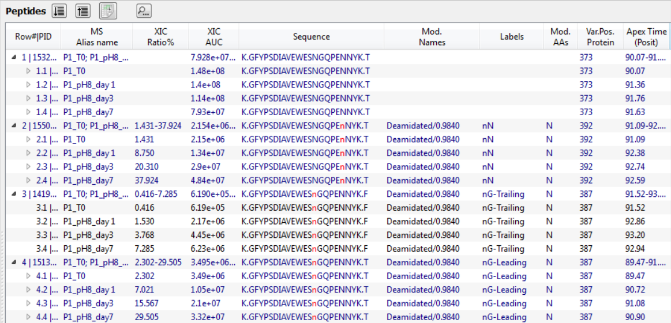Click the Apex Time (Posit) column header
This screenshot has width=671, height=323.
647,37
